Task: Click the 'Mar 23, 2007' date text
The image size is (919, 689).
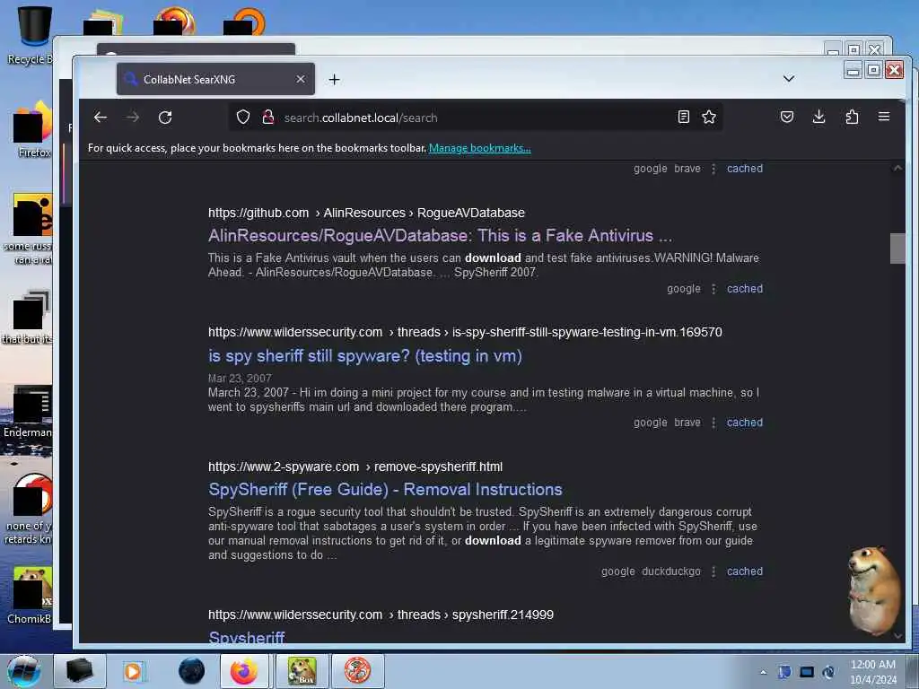Action: (x=239, y=379)
